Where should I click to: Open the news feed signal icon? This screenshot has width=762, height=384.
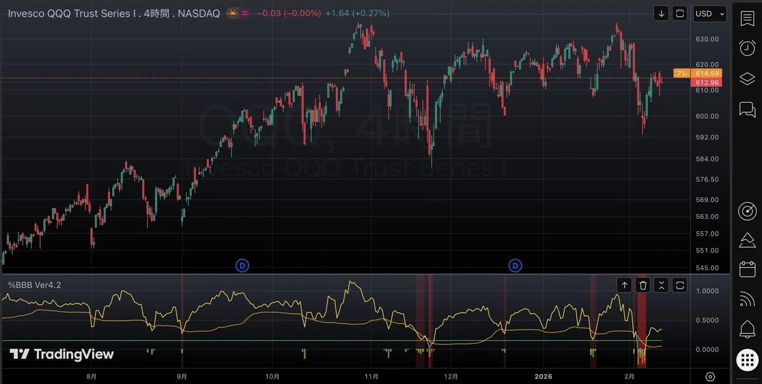pyautogui.click(x=747, y=299)
